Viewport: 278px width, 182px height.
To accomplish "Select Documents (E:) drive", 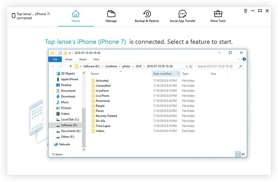I will [68, 131].
